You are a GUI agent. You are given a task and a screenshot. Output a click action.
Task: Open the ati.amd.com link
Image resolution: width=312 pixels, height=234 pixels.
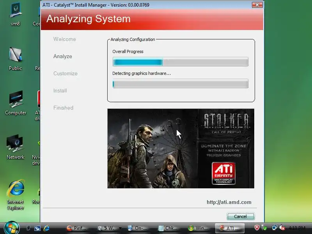pyautogui.click(x=229, y=202)
